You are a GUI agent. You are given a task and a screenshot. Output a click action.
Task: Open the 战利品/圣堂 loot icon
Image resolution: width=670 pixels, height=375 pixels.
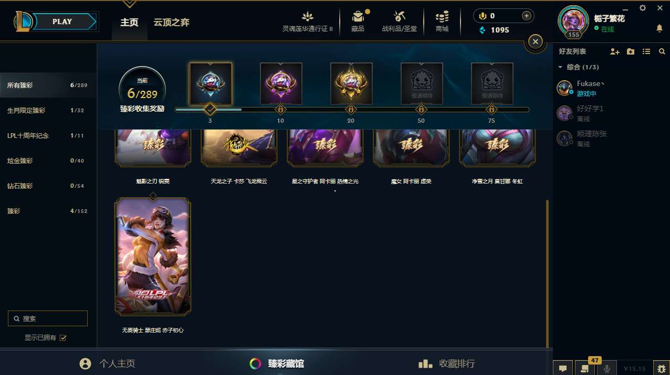(400, 17)
